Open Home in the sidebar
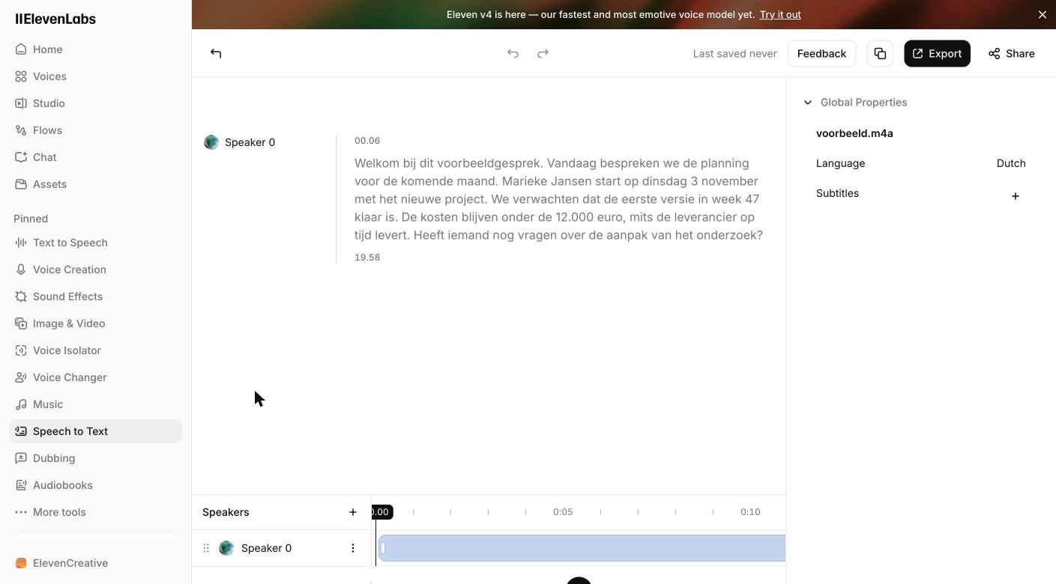This screenshot has height=584, width=1056. [x=95, y=49]
